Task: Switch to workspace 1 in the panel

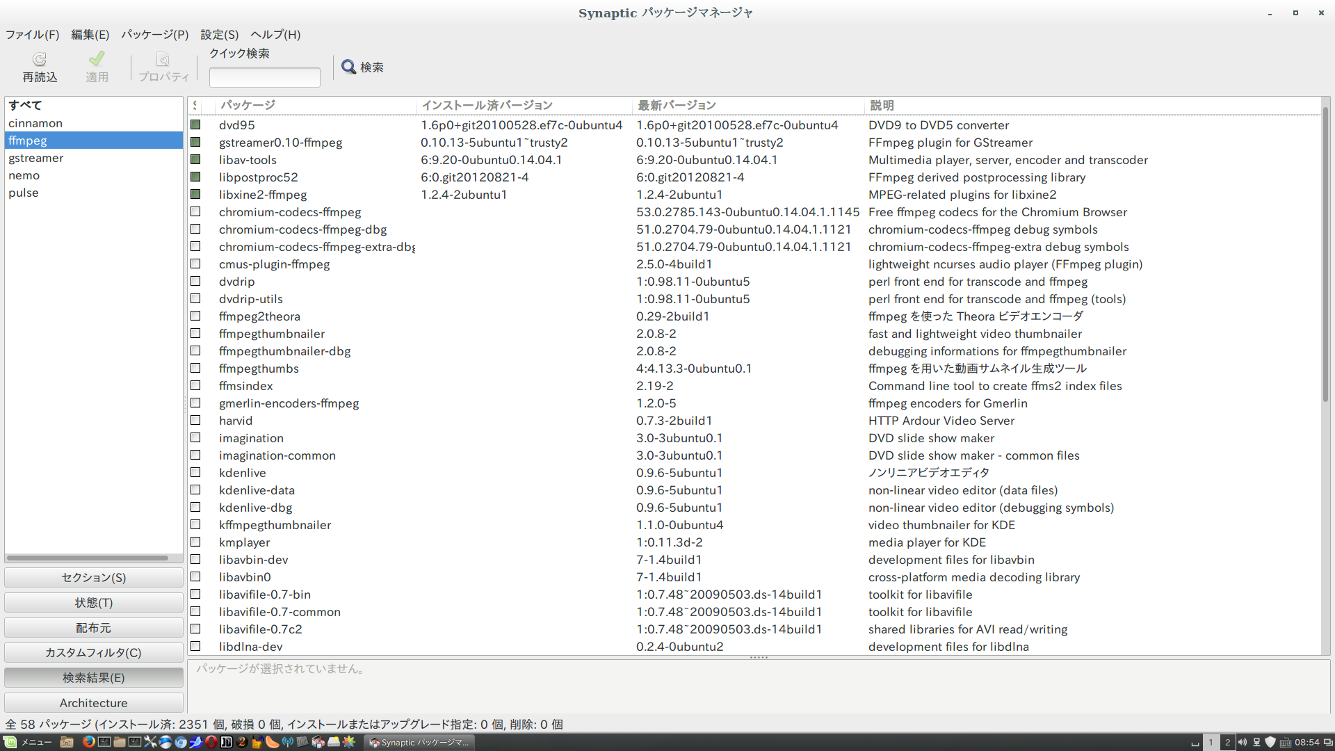Action: coord(1211,742)
